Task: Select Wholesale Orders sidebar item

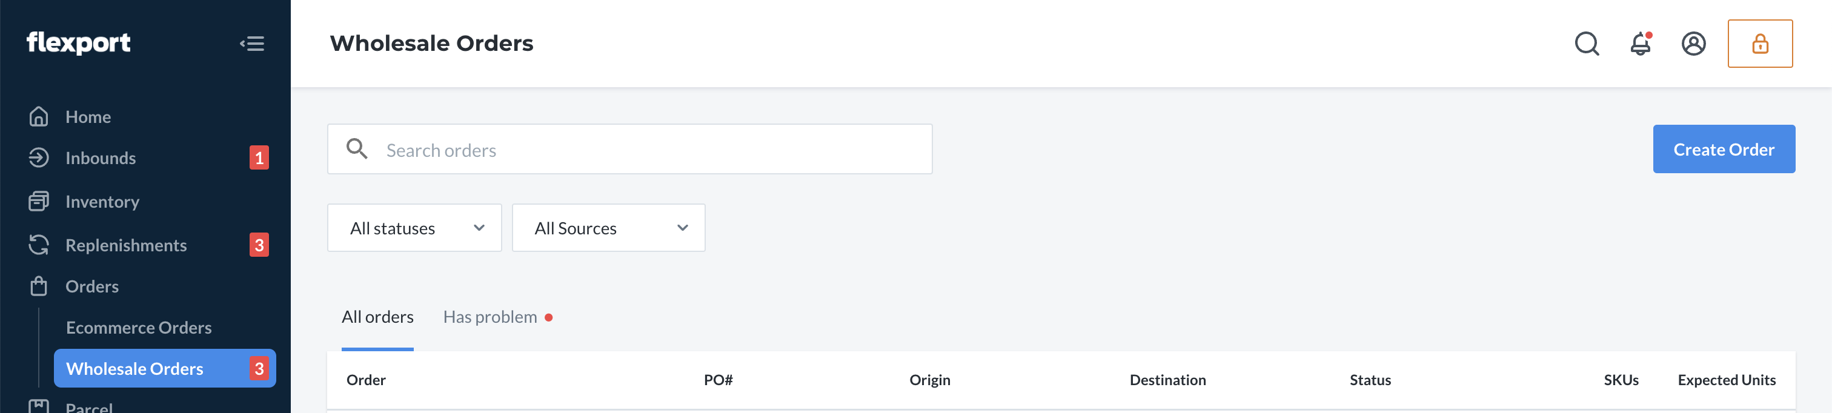Action: point(165,368)
